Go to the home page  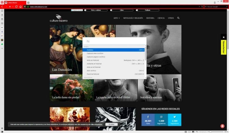click(x=20, y=7)
